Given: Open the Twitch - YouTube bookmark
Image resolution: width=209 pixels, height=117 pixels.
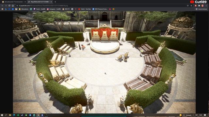Looking at the screenshot, I should point(85,9).
